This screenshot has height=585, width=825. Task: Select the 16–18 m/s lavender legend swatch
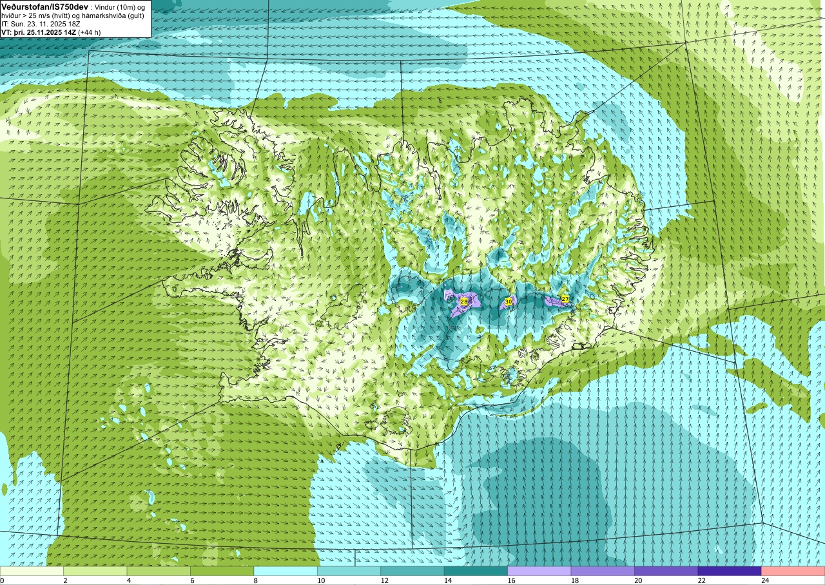tap(539, 571)
